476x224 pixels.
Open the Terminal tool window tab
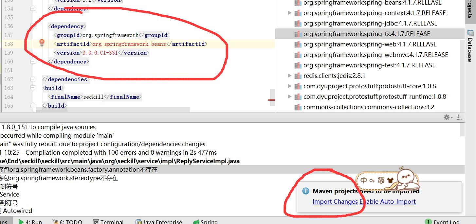[108, 222]
